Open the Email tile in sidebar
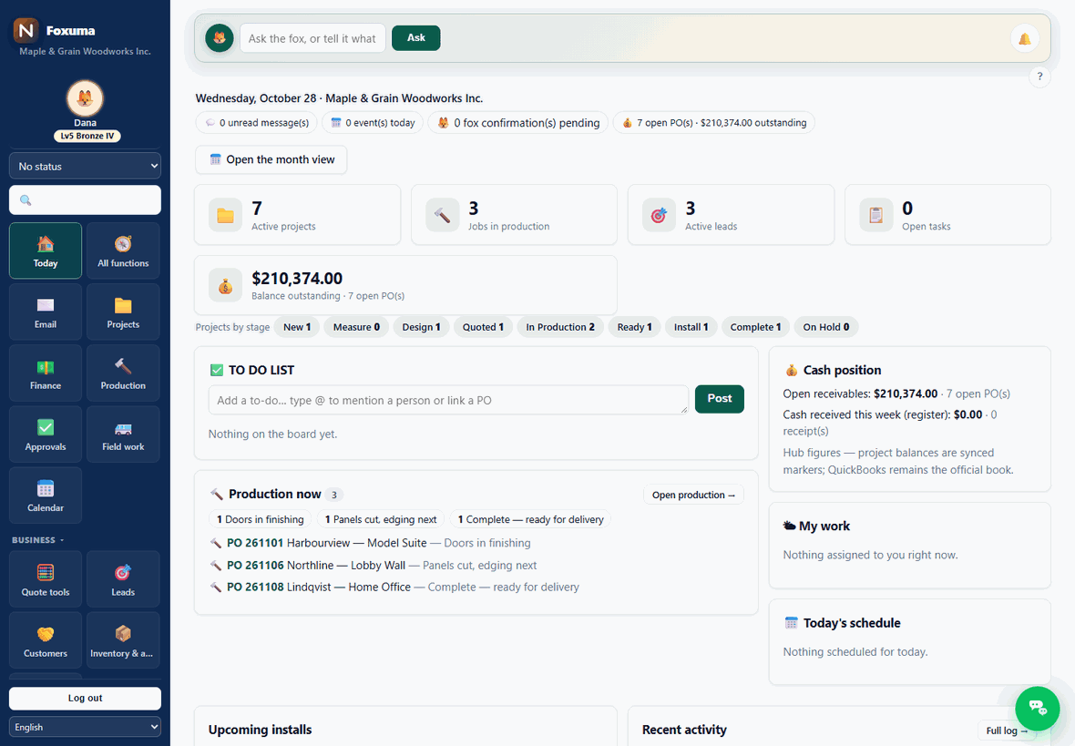Screen dimensions: 1075x746 pos(46,312)
